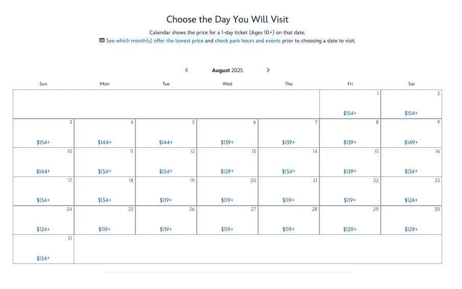Select August 2 on the calendar
This screenshot has height=289, width=462.
click(411, 104)
